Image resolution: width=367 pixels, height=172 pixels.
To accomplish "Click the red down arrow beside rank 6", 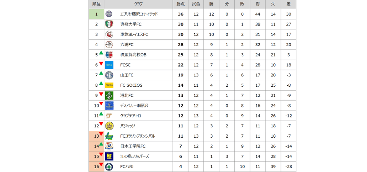I will point(101,63).
